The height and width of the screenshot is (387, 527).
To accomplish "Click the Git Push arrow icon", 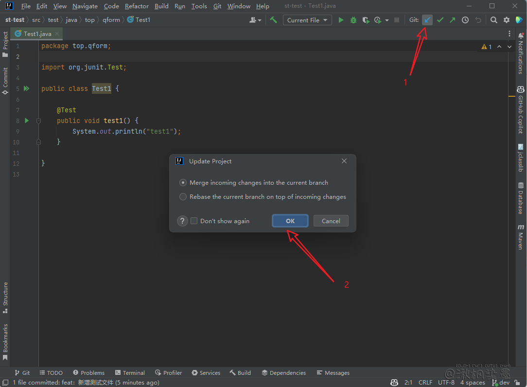I will 453,20.
